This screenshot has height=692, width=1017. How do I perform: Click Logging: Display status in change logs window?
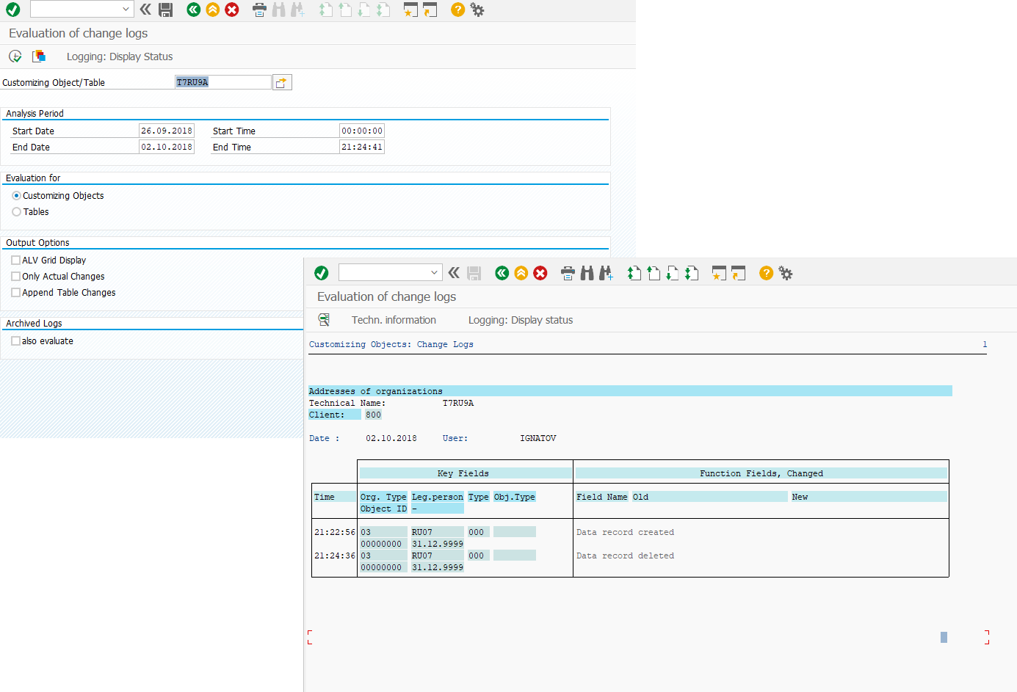pyautogui.click(x=521, y=320)
